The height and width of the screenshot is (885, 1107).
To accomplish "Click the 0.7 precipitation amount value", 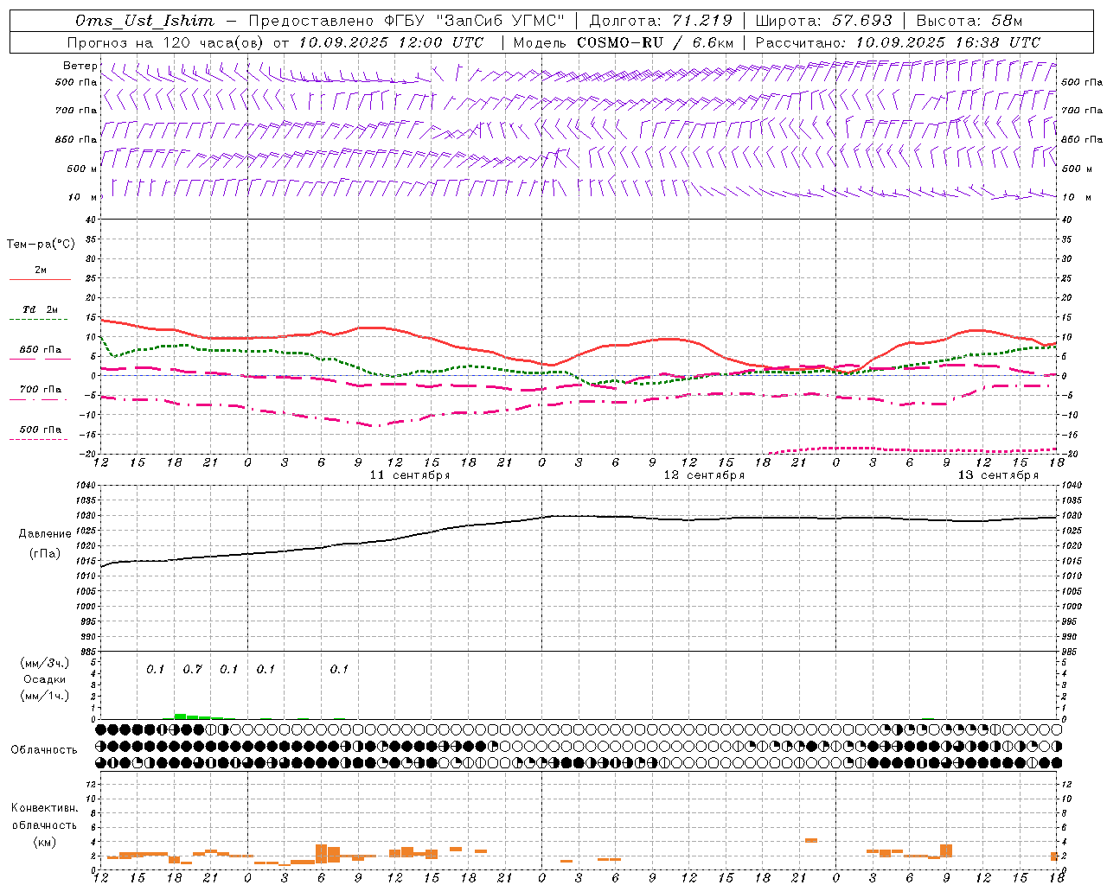I will [x=192, y=669].
